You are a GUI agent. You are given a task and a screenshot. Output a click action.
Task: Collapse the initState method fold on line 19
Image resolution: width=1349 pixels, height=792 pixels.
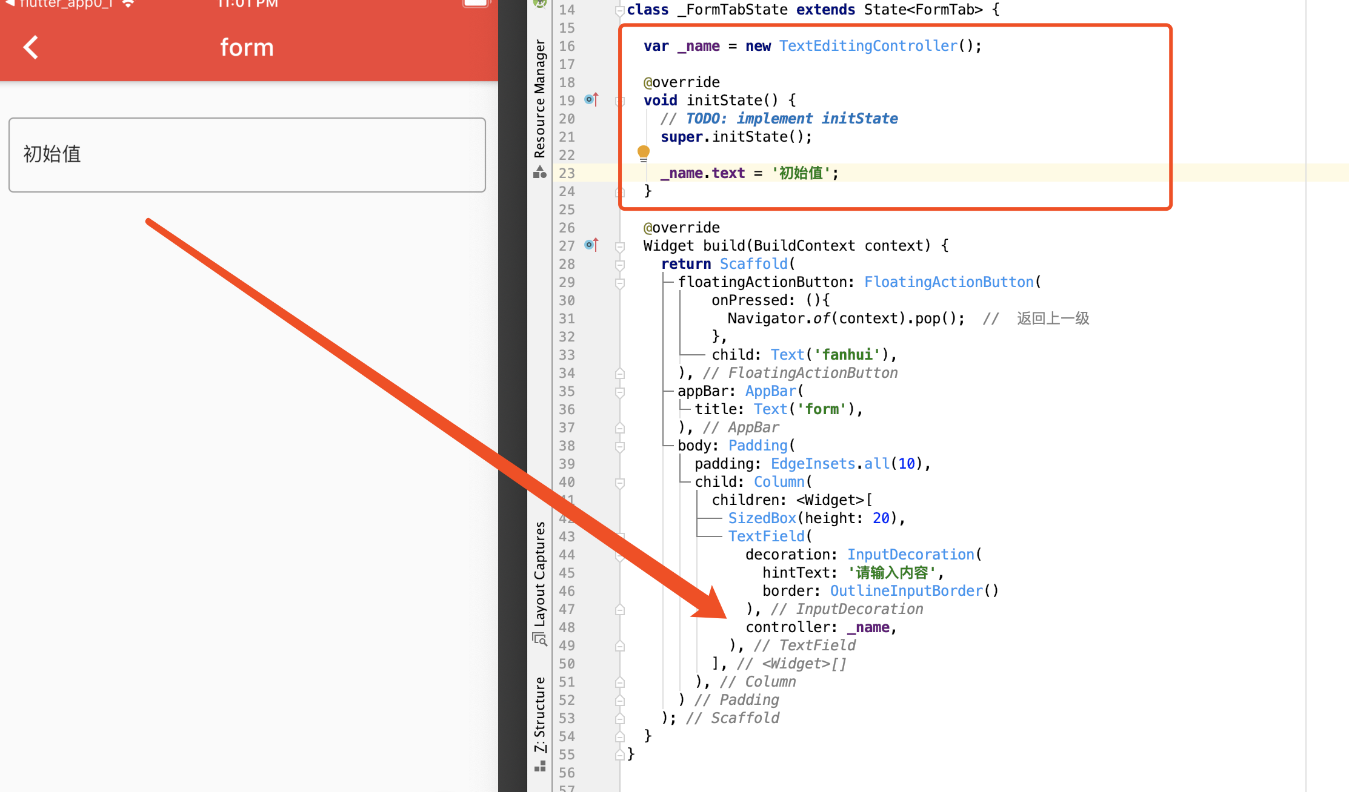[619, 101]
